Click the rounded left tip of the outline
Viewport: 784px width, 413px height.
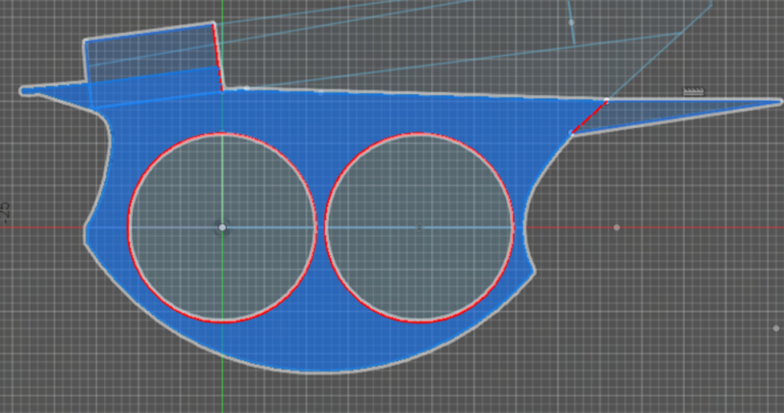pos(23,91)
